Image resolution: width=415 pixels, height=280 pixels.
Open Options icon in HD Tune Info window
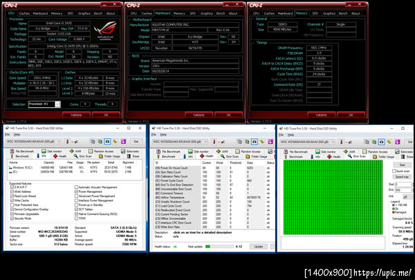pos(115,142)
